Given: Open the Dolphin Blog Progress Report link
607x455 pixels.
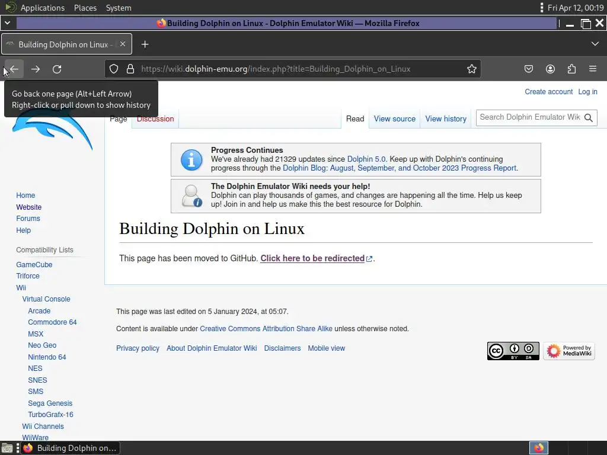Looking at the screenshot, I should tap(400, 168).
